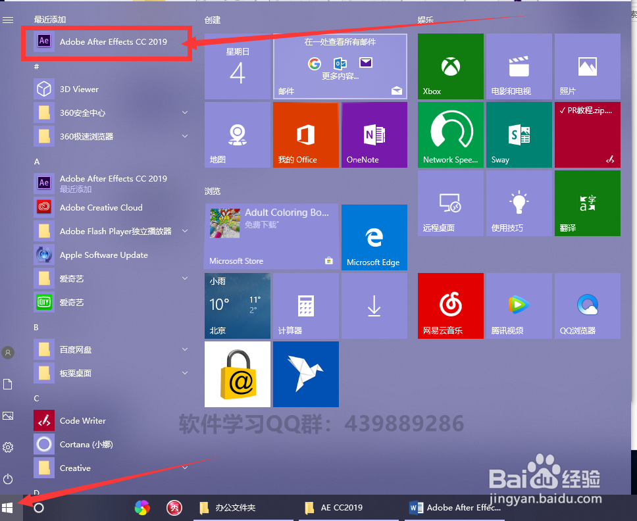The image size is (637, 521).
Task: Open the Microsoft Edge tile
Action: click(374, 237)
